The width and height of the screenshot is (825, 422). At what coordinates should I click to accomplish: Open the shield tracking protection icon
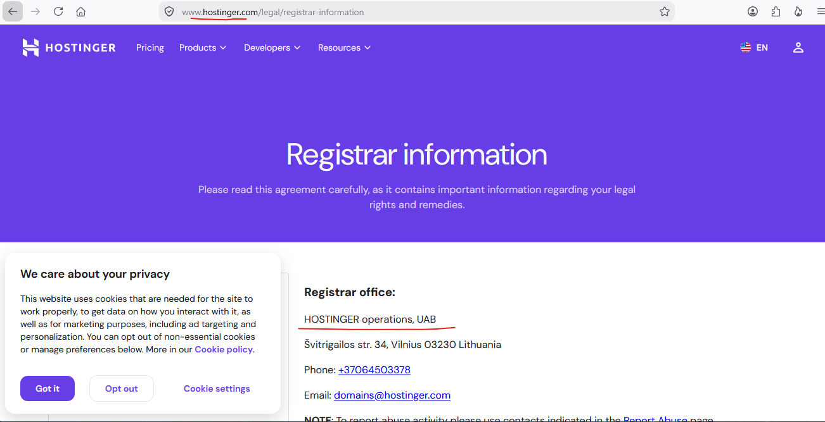click(x=169, y=11)
